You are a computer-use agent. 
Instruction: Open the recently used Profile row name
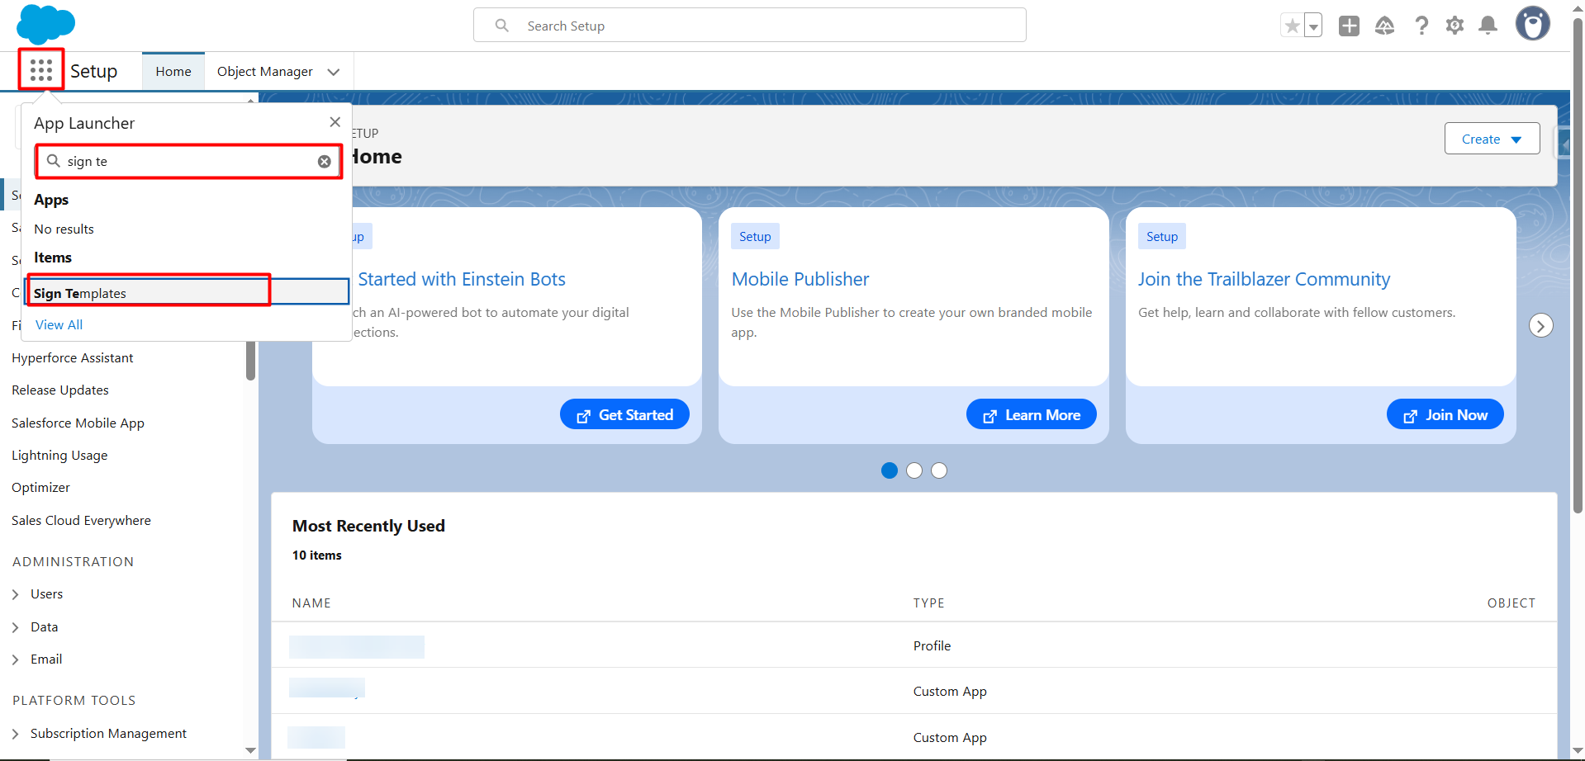[357, 646]
